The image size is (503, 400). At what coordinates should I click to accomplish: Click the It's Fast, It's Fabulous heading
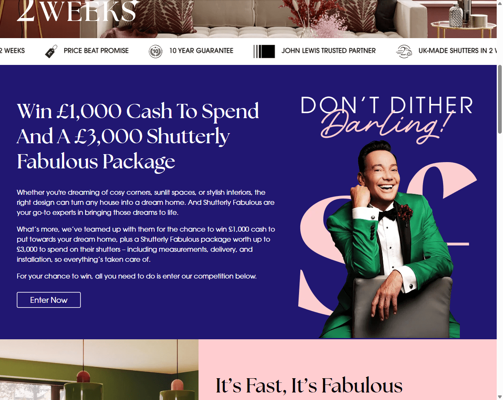click(x=309, y=385)
